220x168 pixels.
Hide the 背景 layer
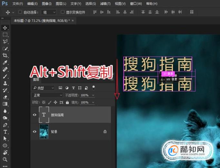(35, 132)
